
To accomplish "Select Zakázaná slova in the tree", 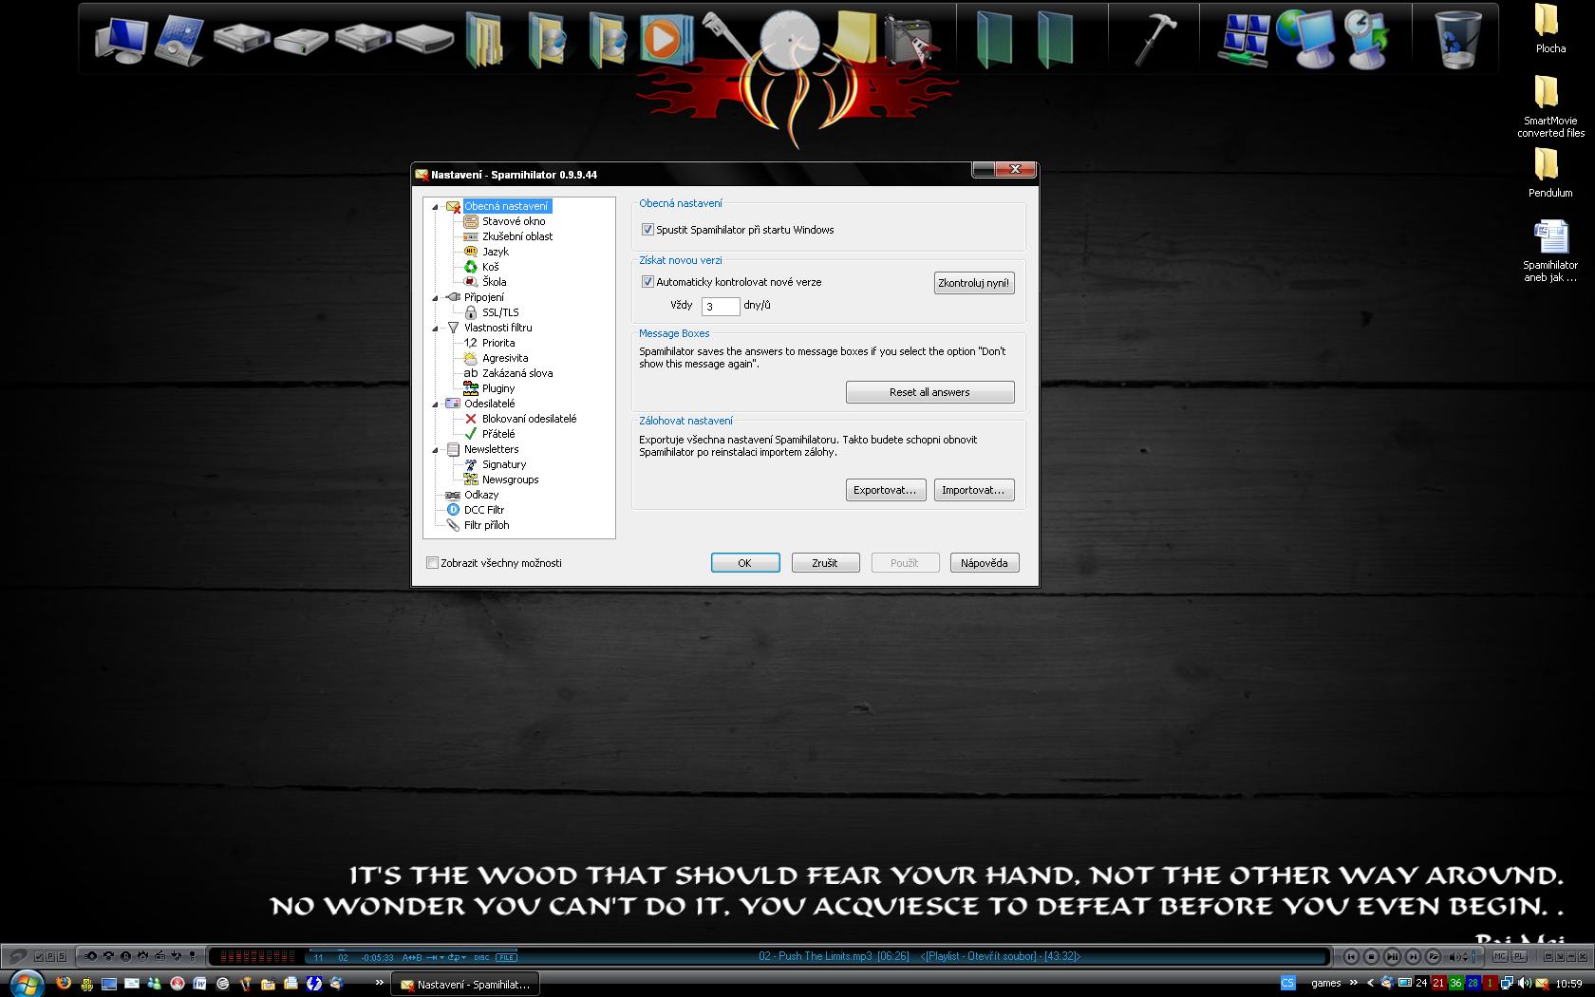I will click(517, 373).
